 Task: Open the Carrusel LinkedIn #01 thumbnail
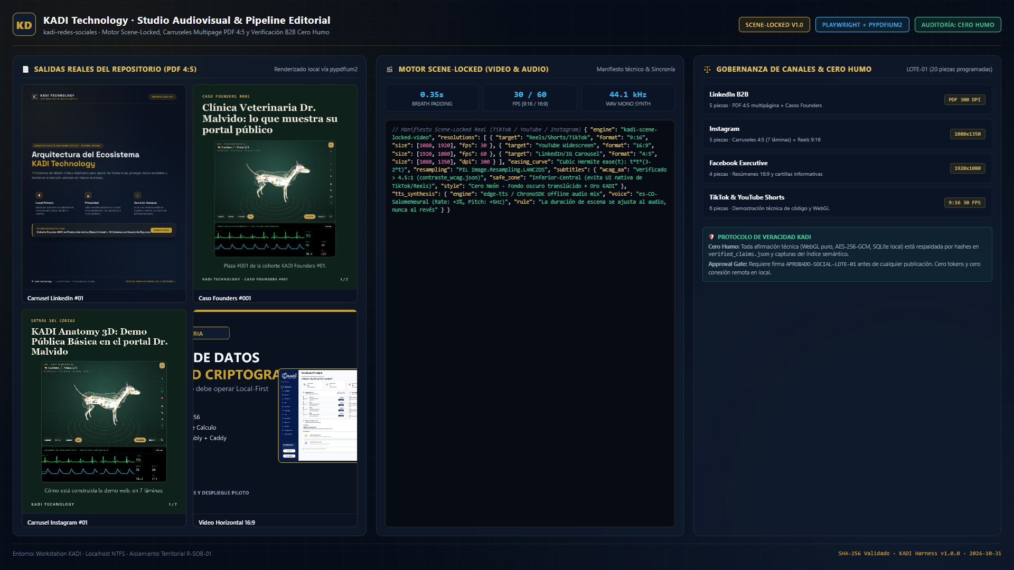[104, 194]
